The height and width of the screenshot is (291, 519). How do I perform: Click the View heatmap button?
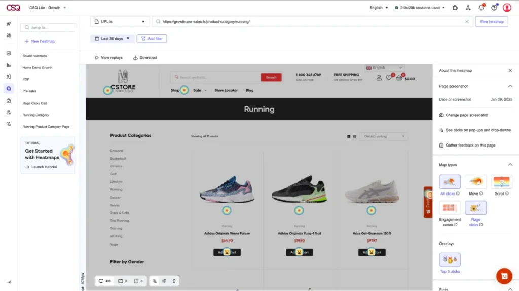pyautogui.click(x=492, y=21)
